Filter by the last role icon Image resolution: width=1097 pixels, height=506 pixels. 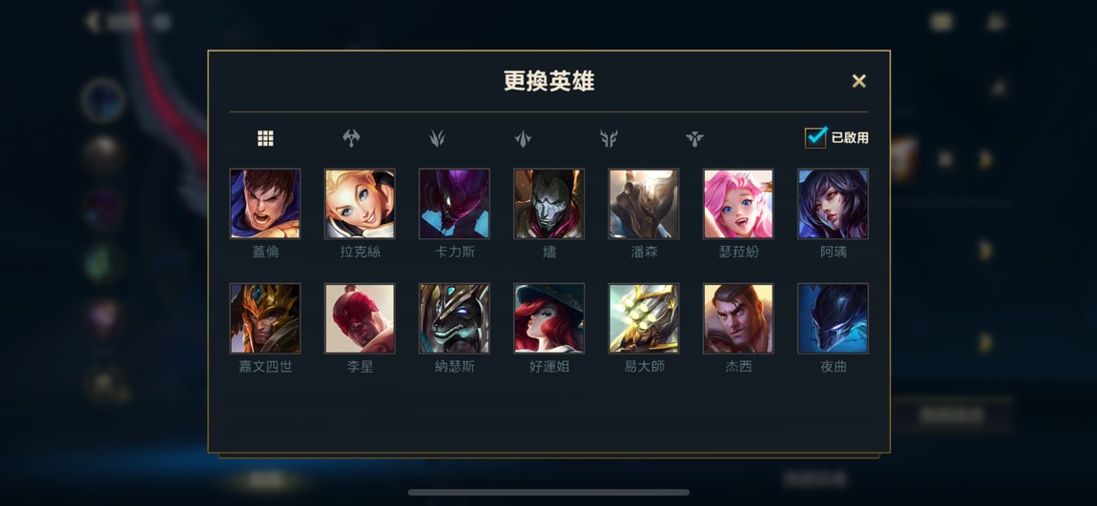[x=694, y=138]
